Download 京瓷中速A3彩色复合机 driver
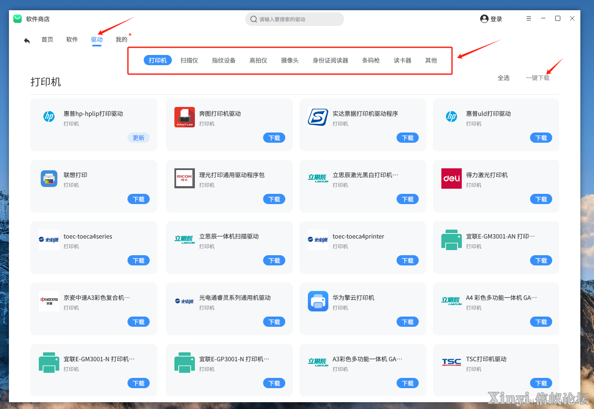 click(x=139, y=322)
